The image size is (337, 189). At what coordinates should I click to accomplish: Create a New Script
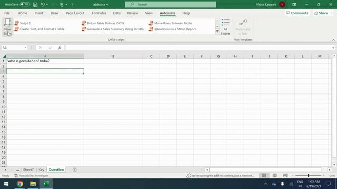click(x=7, y=27)
